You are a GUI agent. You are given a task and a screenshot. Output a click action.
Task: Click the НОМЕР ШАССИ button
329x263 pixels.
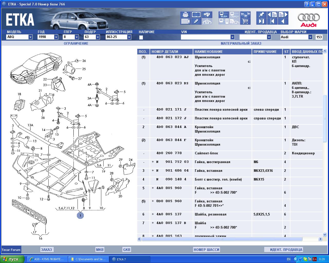click(x=206, y=250)
